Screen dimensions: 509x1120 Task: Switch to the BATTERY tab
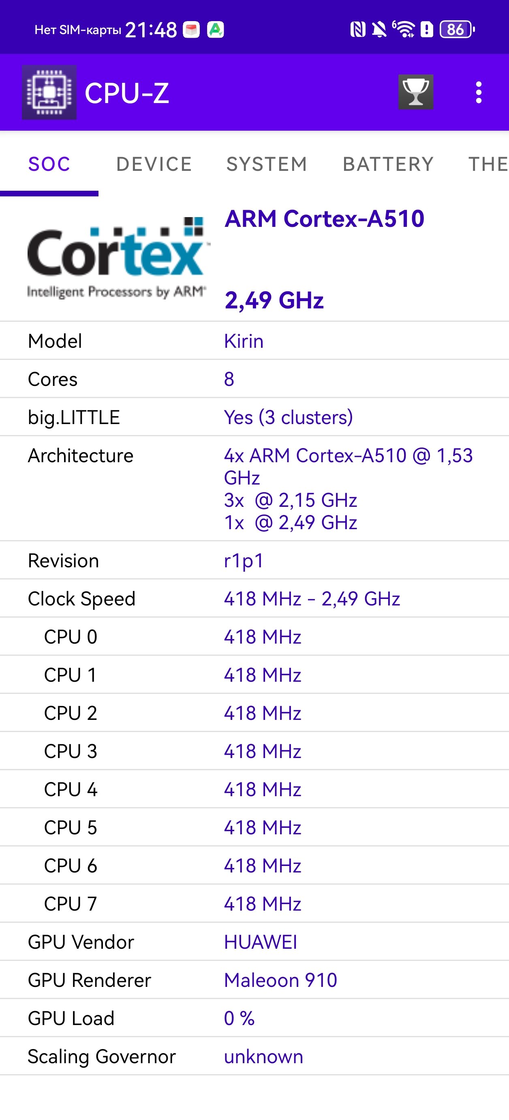click(388, 164)
